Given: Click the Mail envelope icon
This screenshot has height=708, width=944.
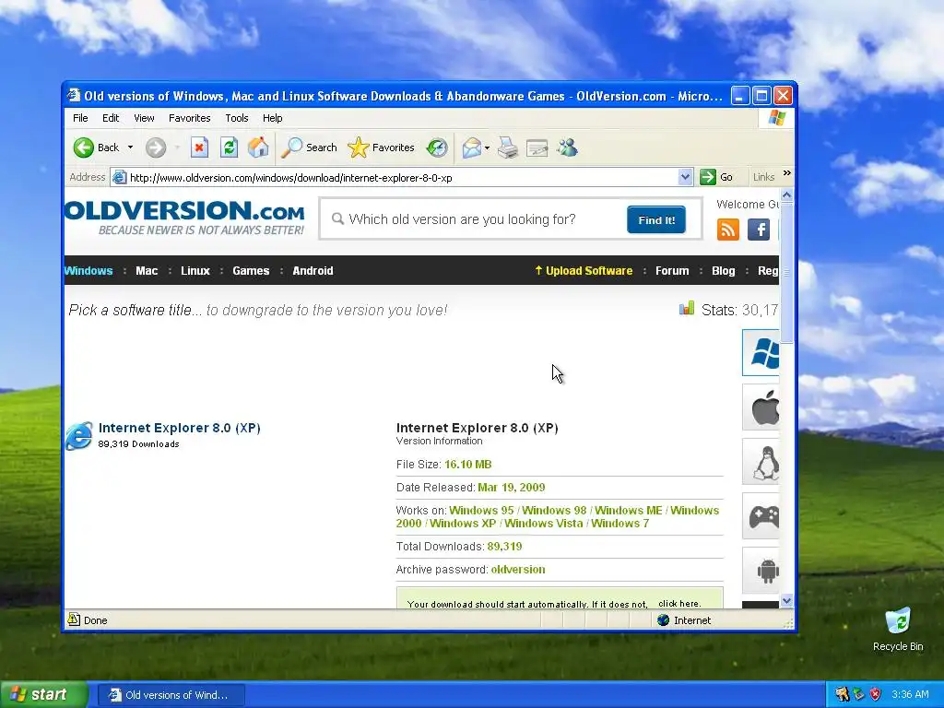Looking at the screenshot, I should pos(471,147).
